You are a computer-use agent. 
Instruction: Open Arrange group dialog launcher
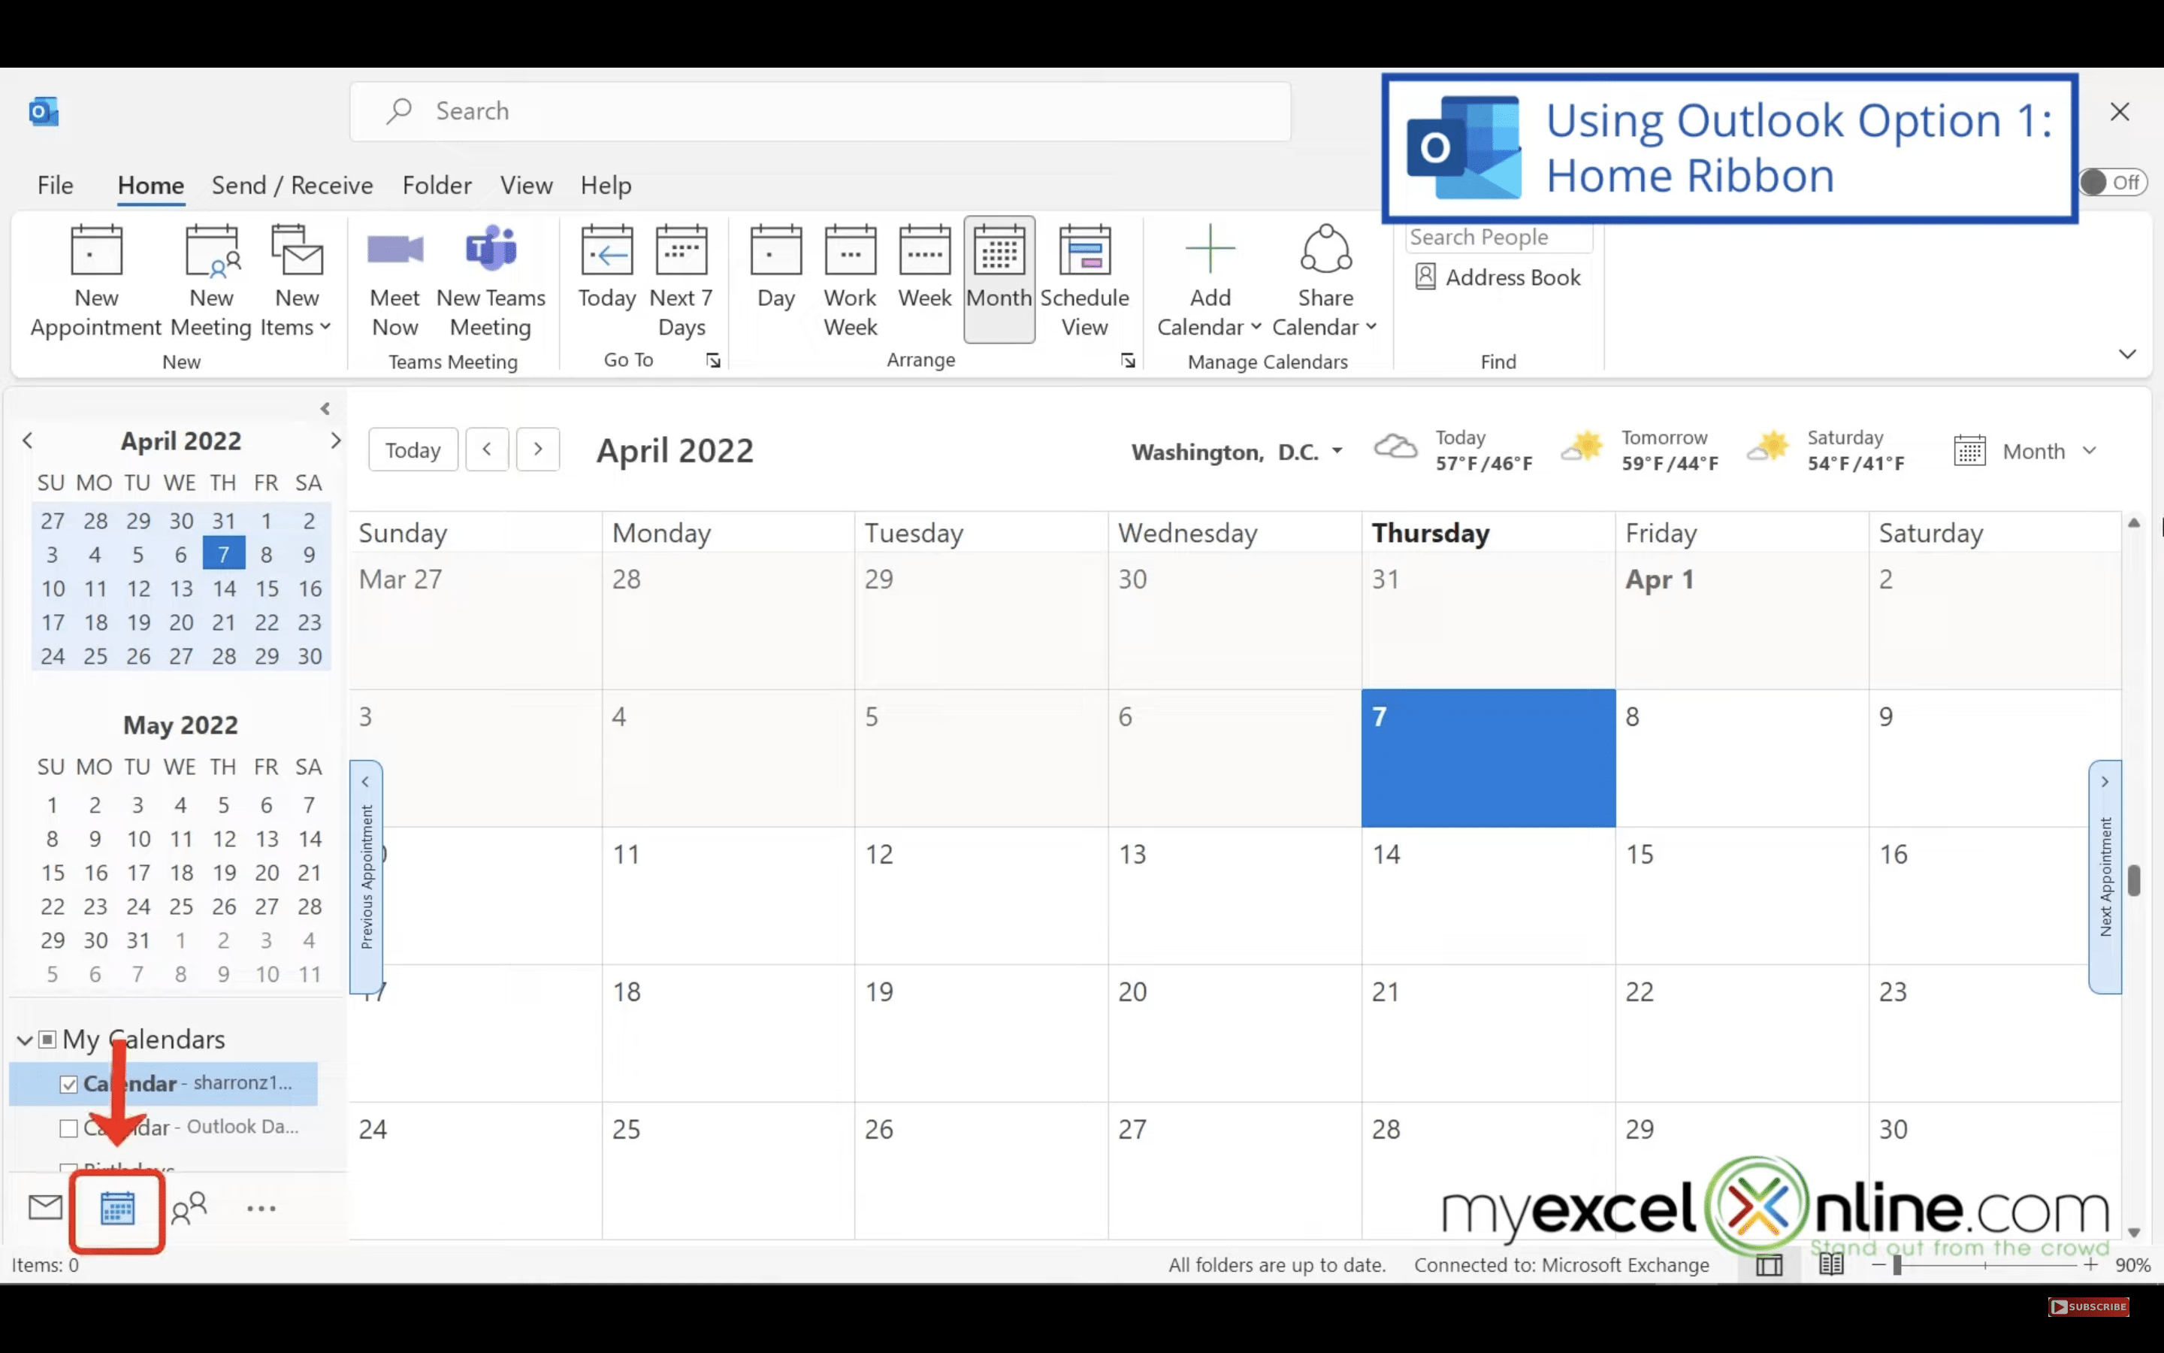tap(1128, 361)
